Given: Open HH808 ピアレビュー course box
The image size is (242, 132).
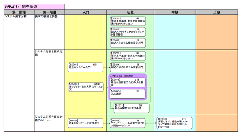Looking at the screenshot, I should pos(128,123).
